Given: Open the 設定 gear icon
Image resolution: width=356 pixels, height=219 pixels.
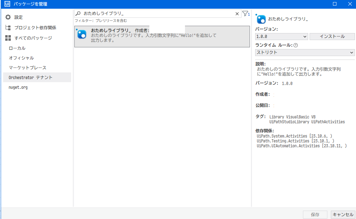Looking at the screenshot, I should 8,17.
